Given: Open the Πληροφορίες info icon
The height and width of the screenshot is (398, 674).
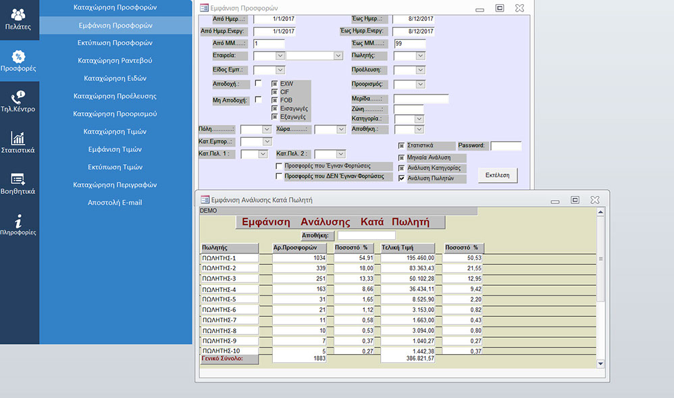Looking at the screenshot, I should (x=18, y=223).
